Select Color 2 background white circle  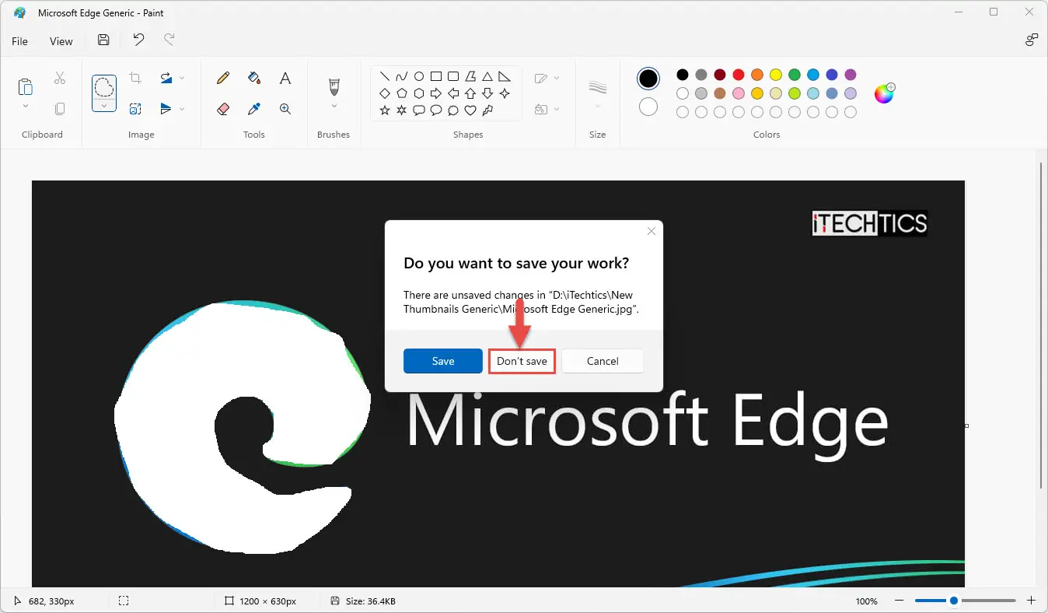point(648,107)
